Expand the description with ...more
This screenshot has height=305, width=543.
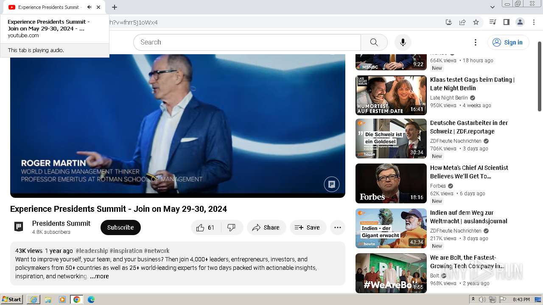(99, 276)
